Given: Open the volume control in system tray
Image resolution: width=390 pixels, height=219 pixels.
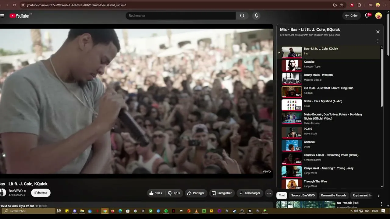Looking at the screenshot, I should pos(356,211).
